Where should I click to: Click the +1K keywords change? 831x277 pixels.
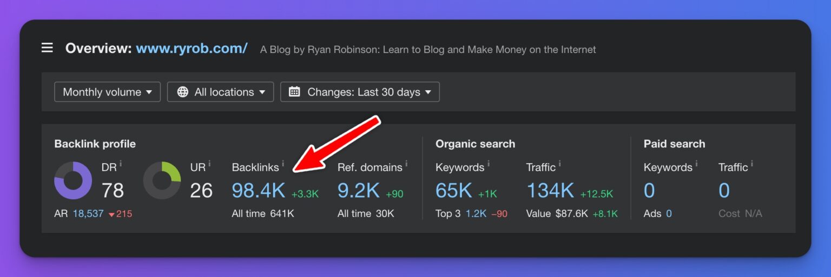tap(487, 194)
